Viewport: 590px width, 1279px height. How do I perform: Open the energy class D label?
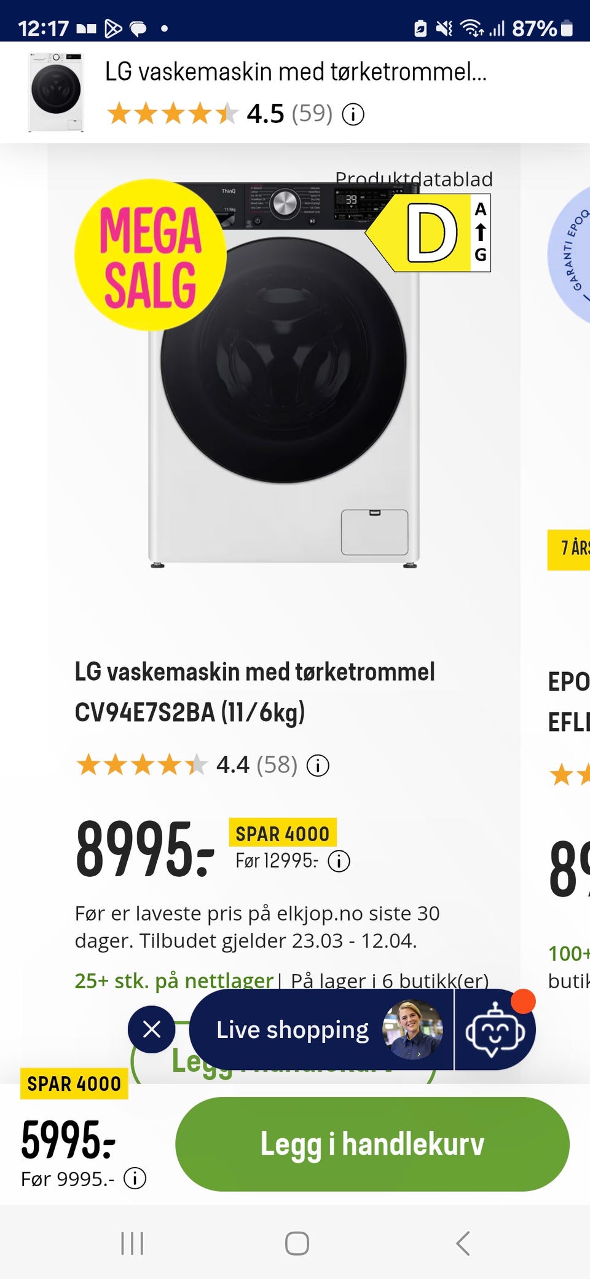coord(430,234)
